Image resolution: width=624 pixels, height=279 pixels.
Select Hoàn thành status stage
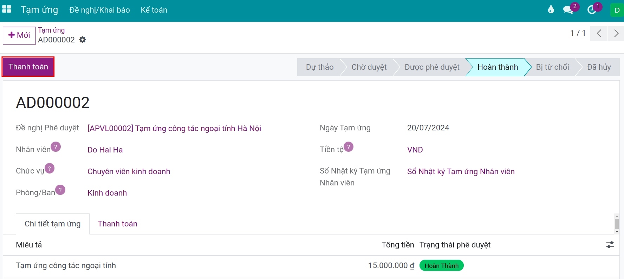[498, 67]
